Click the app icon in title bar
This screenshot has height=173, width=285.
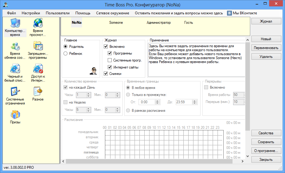pos(5,5)
